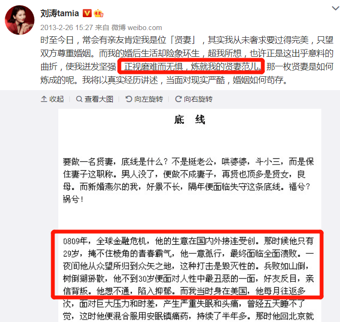Screen dimensions: 340x322
Task: Click the highlighted 正视磨难而无惧 sentence in the post
Action: tap(192, 67)
